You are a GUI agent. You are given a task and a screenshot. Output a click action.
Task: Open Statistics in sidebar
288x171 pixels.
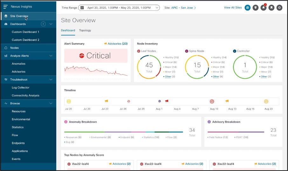[17, 127]
